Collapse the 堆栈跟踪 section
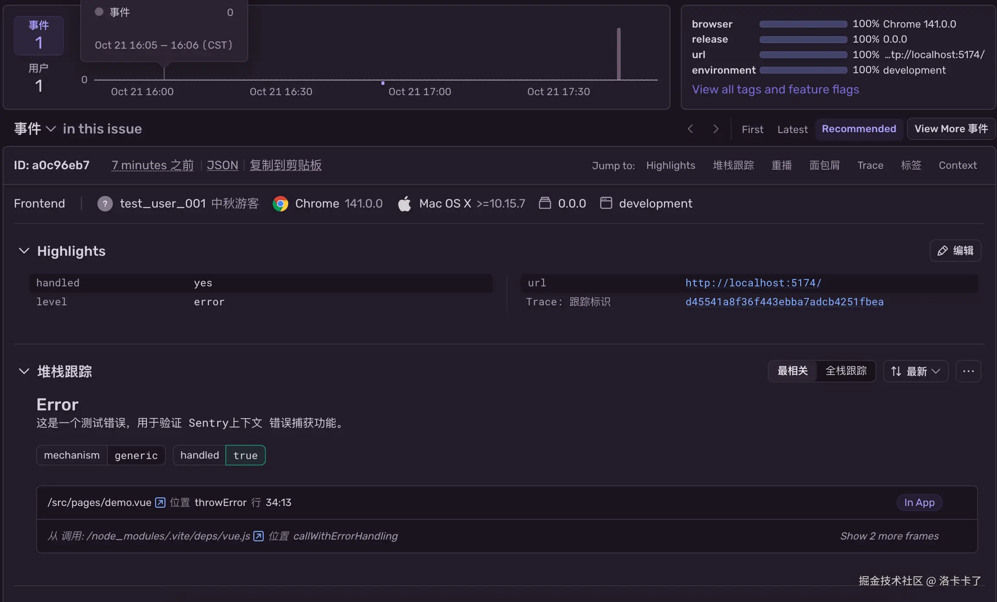Viewport: 997px width, 602px height. click(24, 371)
